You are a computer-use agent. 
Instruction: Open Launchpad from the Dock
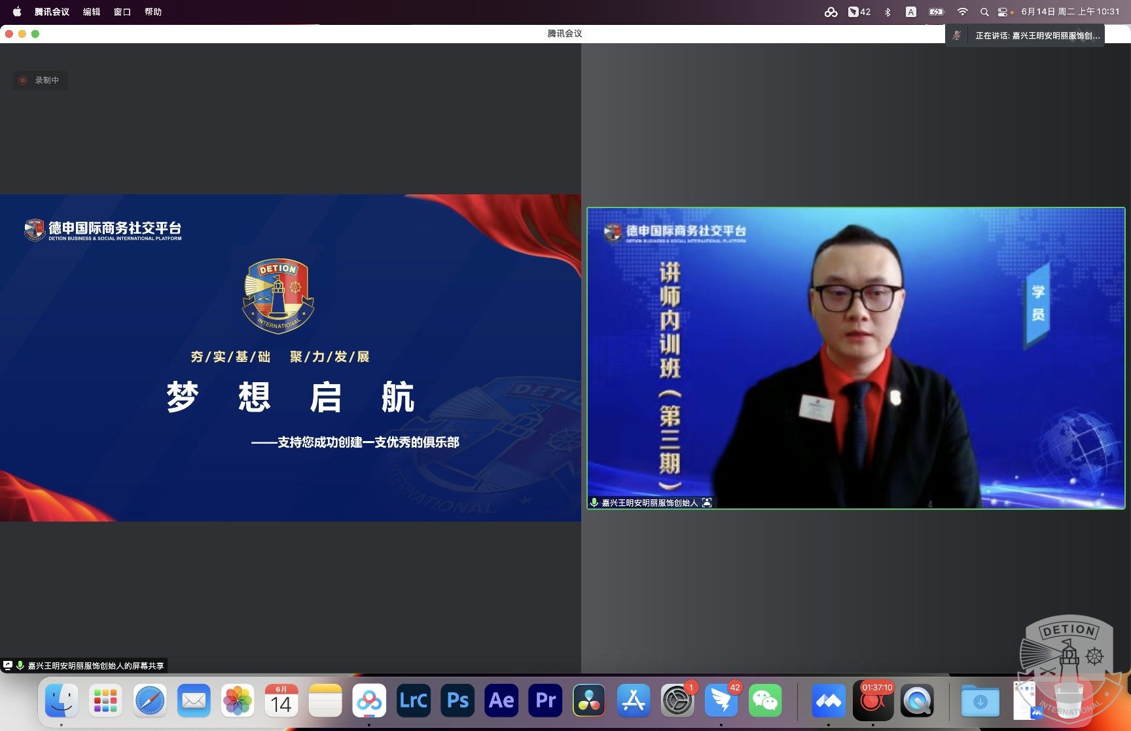pyautogui.click(x=105, y=701)
